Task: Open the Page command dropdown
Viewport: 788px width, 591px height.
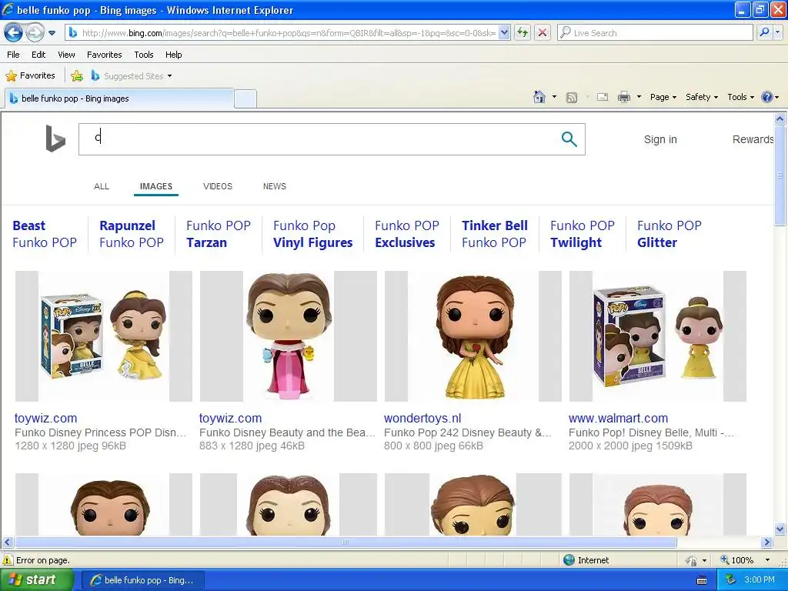Action: [663, 97]
